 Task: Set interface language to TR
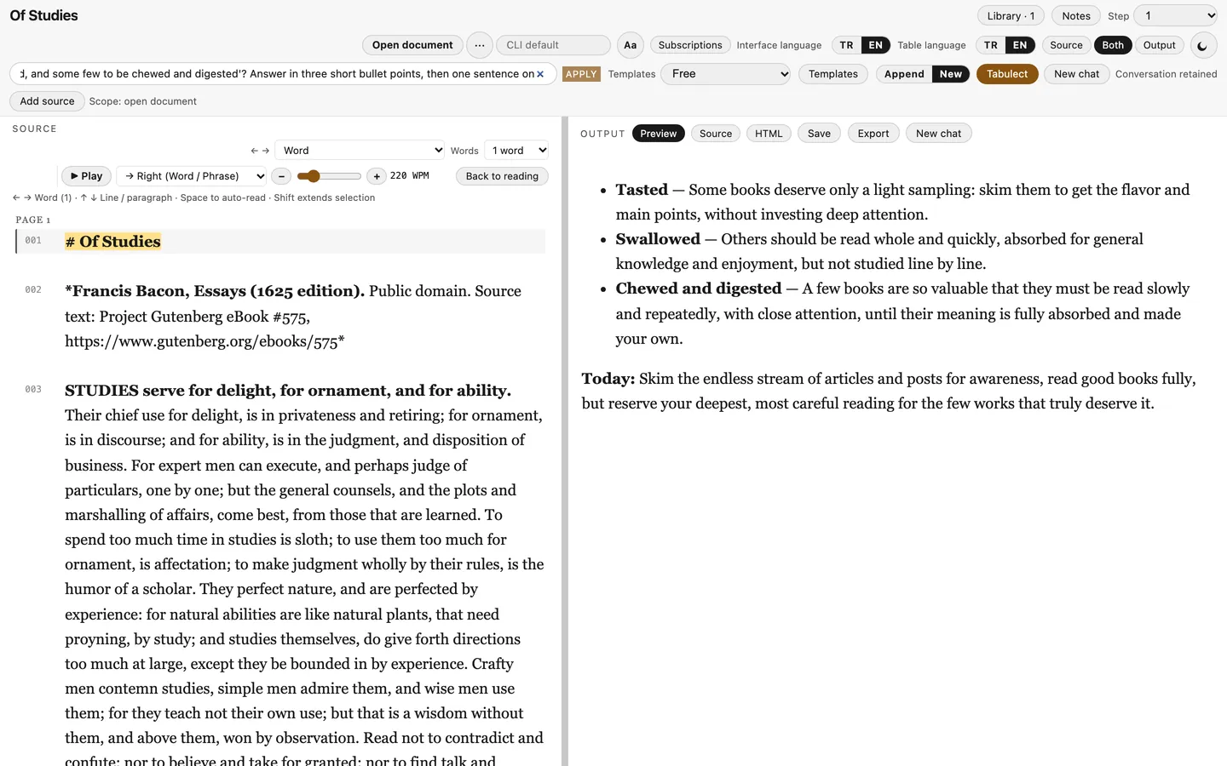[846, 45]
